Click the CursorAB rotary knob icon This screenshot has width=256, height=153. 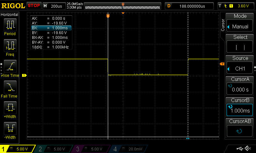(x=239, y=131)
